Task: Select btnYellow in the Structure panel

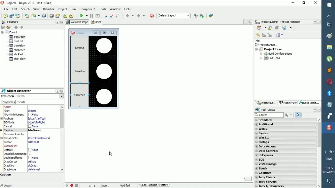Action: pos(20,45)
